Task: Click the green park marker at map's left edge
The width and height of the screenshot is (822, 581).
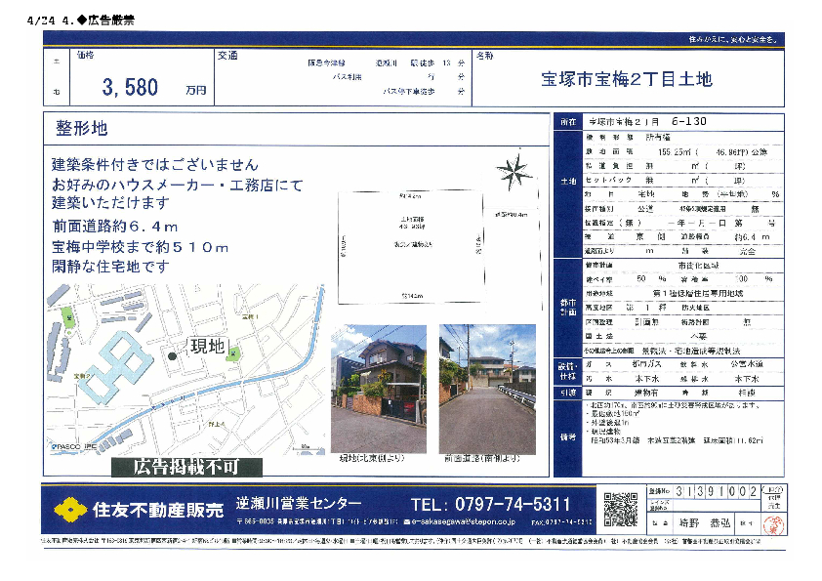Action: coord(67,317)
